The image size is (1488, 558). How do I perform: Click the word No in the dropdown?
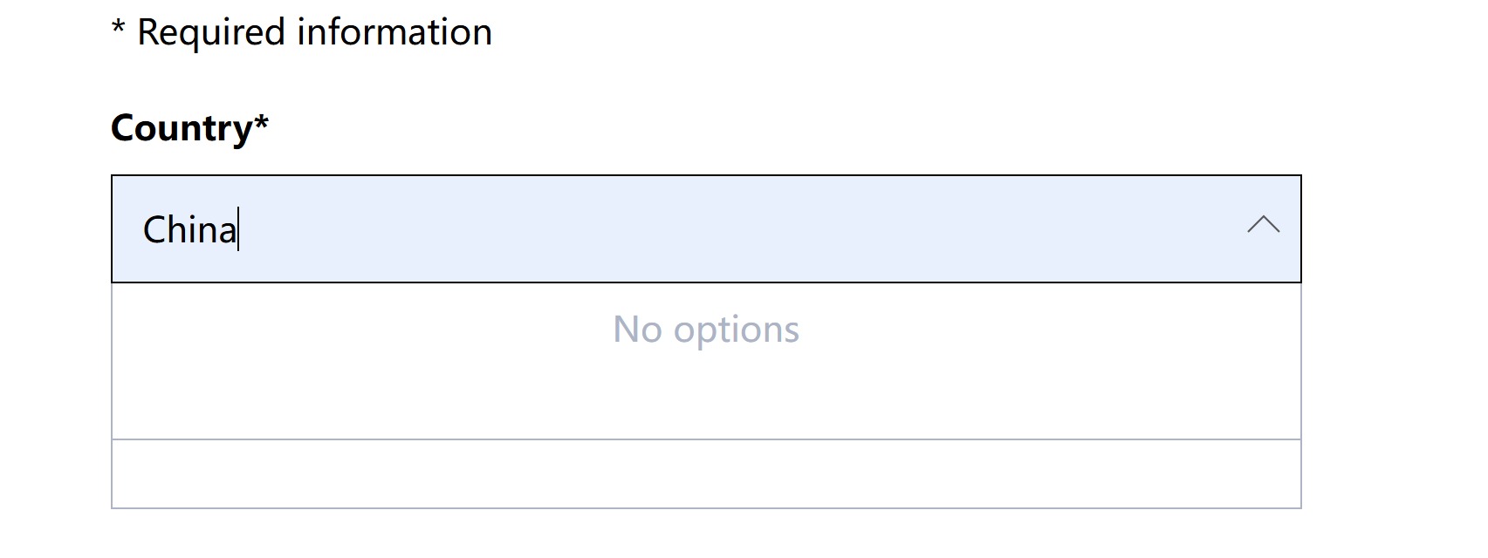[x=637, y=330]
